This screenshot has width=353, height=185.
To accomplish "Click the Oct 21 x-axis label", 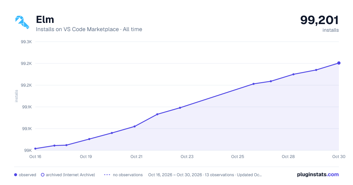I will [136, 157].
